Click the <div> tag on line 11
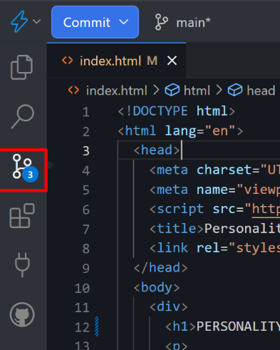Viewport: 280px width, 350px height. point(169,307)
